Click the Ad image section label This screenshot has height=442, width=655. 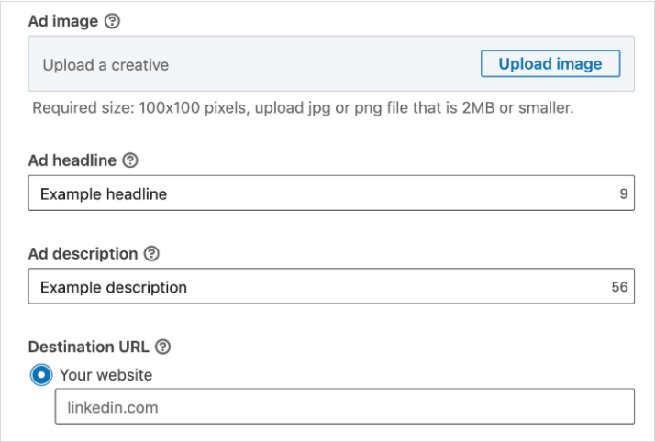coord(63,22)
